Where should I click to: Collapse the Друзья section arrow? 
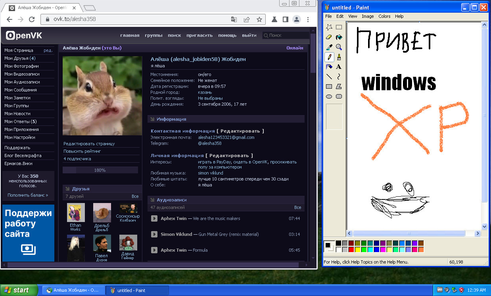(67, 189)
